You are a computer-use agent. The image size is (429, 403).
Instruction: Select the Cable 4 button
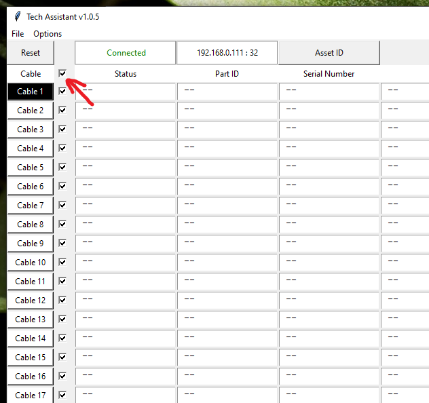coord(31,149)
